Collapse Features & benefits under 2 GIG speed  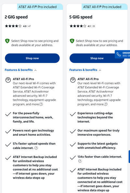tap(21, 70)
